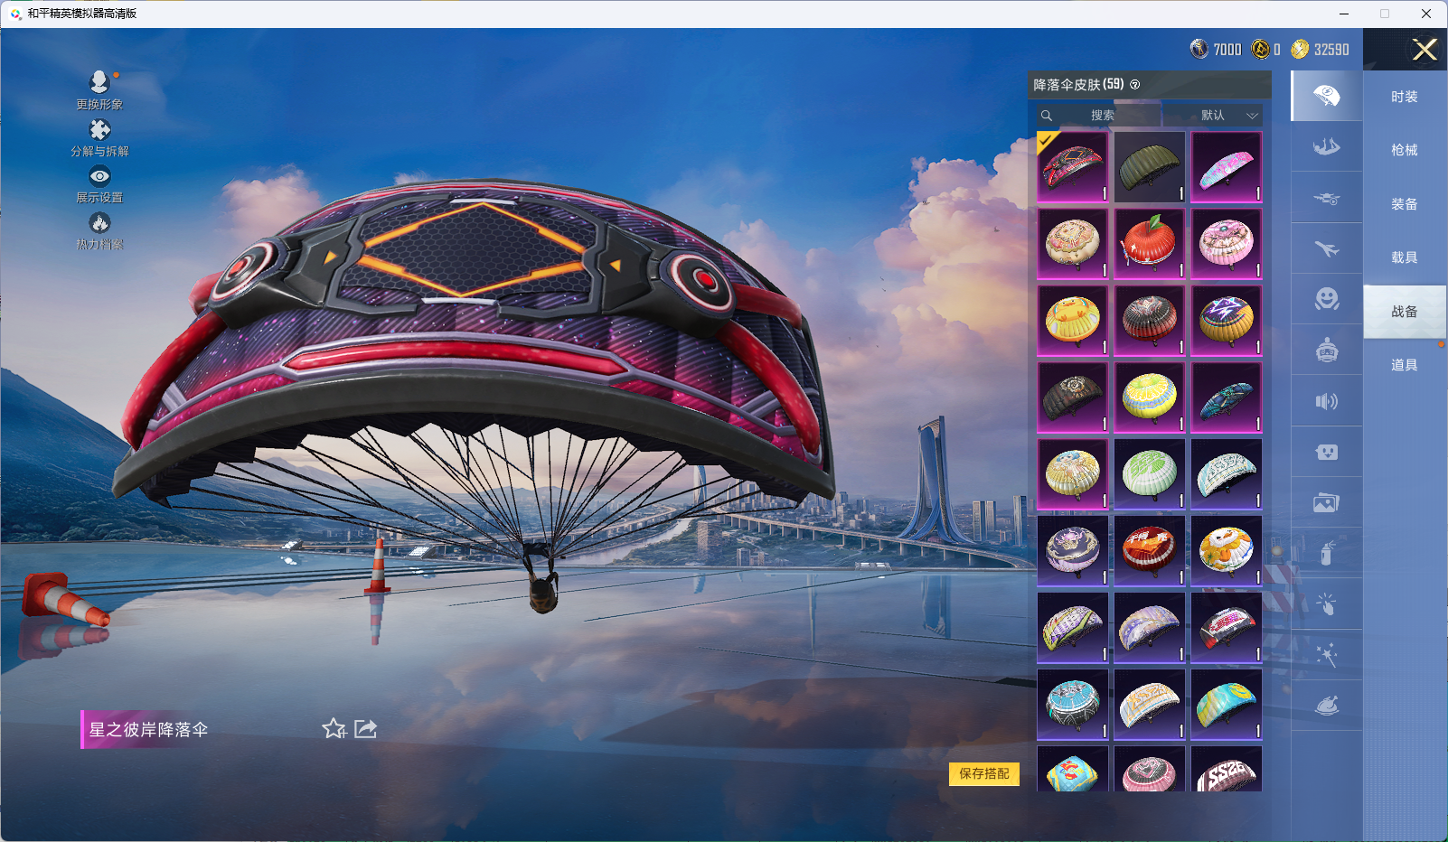Select the red apple parachute skin
The height and width of the screenshot is (842, 1448).
tap(1149, 243)
